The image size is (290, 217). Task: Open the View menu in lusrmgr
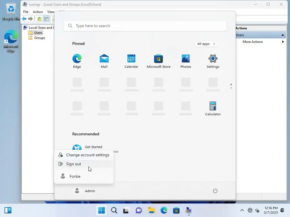coord(51,12)
